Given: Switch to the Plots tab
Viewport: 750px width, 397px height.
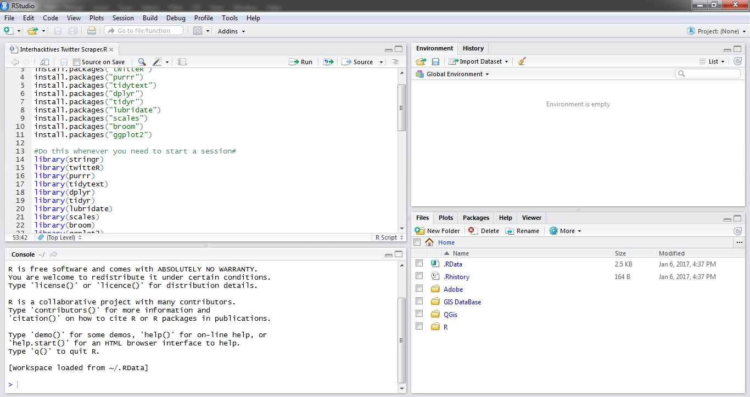Looking at the screenshot, I should pos(446,218).
